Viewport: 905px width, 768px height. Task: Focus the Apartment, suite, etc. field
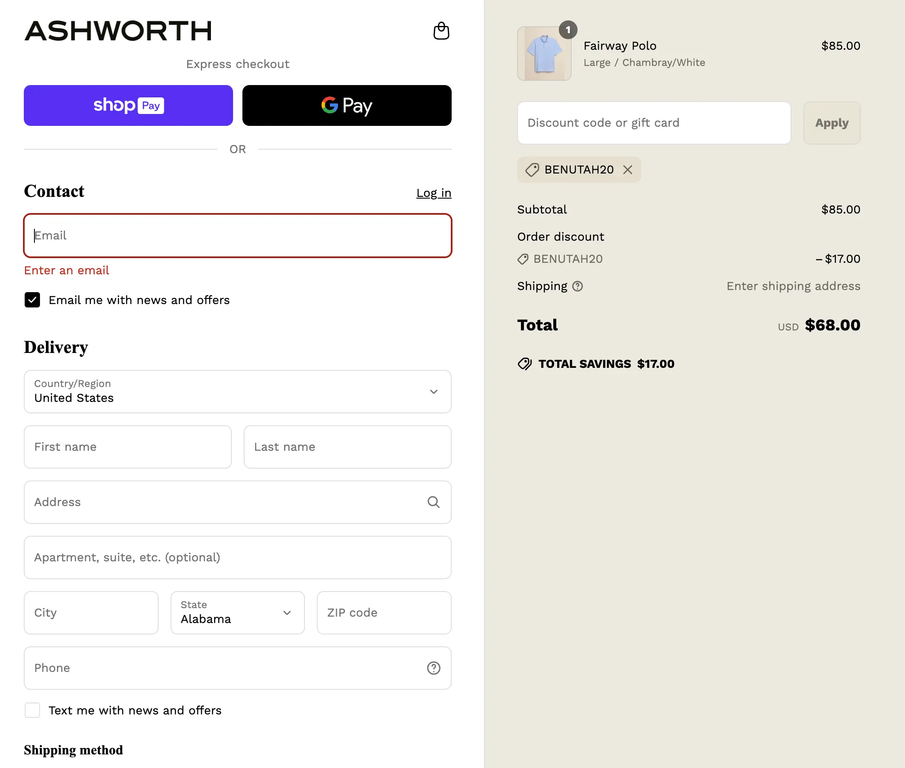point(238,558)
